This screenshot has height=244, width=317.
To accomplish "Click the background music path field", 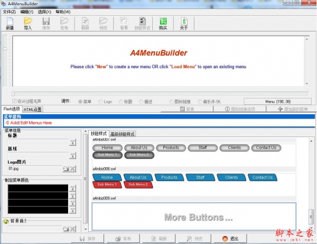I will (x=35, y=229).
